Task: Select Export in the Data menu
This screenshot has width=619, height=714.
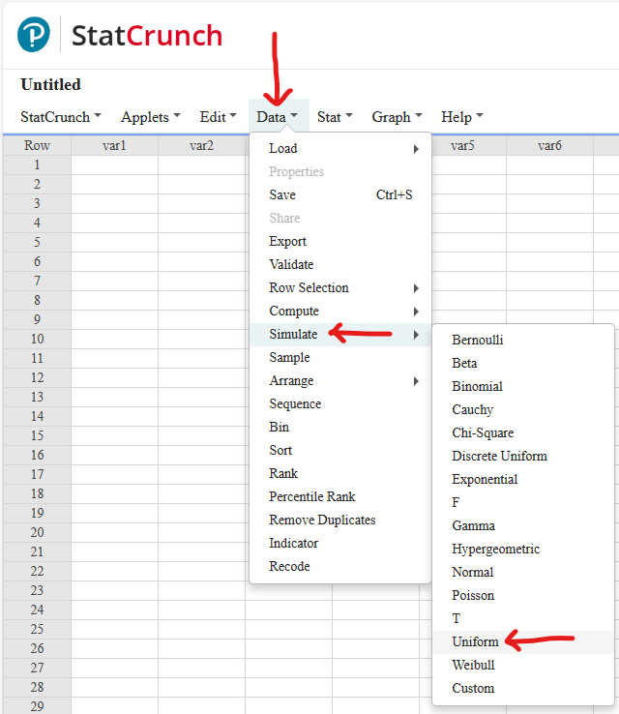Action: click(340, 241)
